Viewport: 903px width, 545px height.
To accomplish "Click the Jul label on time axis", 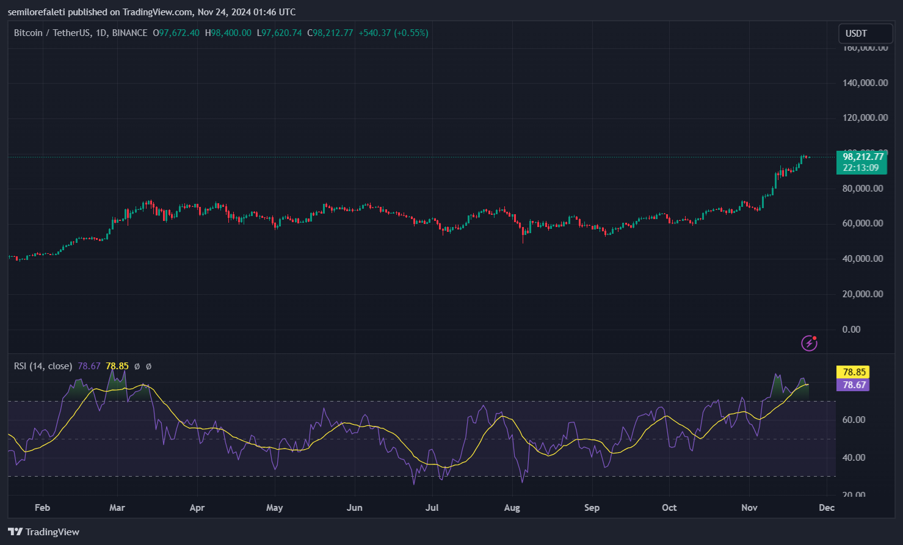I will click(432, 508).
